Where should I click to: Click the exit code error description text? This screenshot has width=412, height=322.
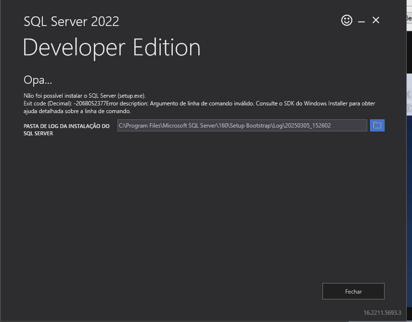point(199,107)
